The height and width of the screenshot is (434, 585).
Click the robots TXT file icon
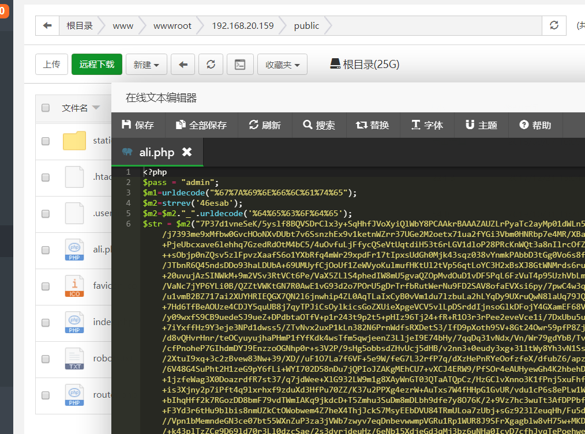pyautogui.click(x=74, y=358)
